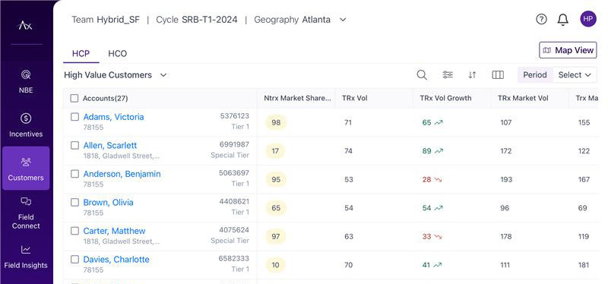Click the sort arrows icon
This screenshot has height=284, width=608.
click(472, 74)
